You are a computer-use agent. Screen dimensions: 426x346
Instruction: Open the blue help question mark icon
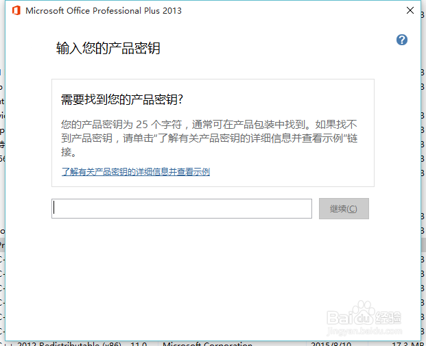tap(401, 40)
